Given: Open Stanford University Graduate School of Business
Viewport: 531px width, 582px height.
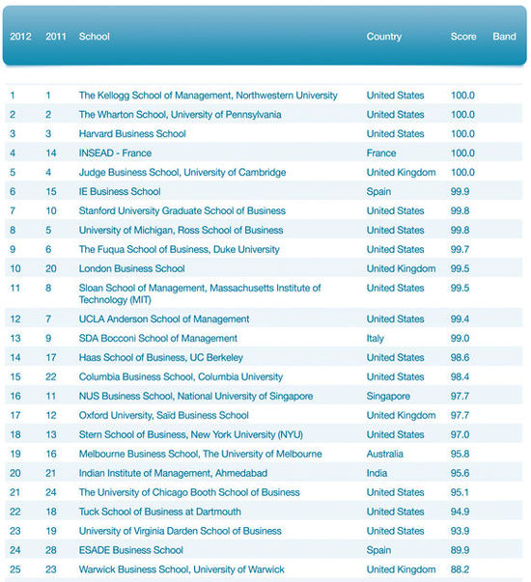Looking at the screenshot, I should click(182, 210).
